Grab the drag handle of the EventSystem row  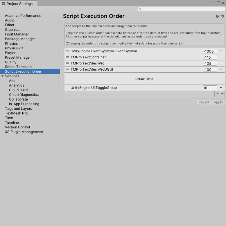[x=67, y=51]
